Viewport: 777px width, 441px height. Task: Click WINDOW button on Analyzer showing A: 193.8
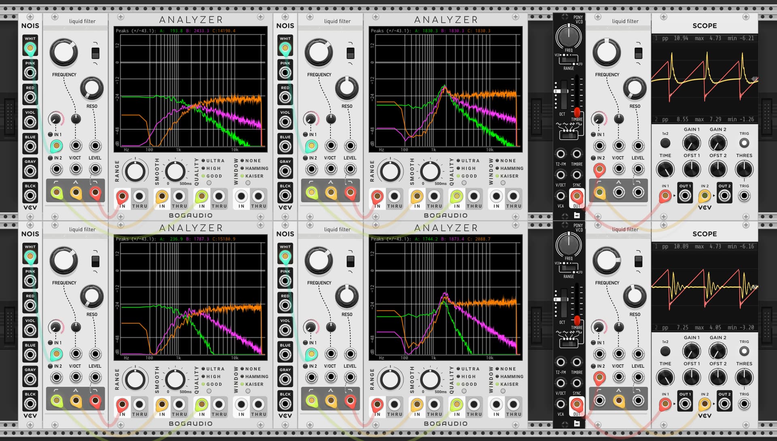pos(248,183)
